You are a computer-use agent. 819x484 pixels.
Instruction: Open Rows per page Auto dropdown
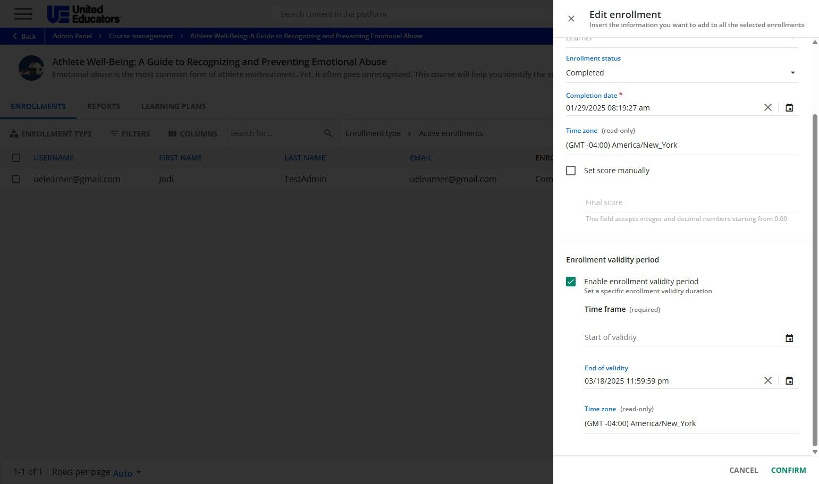tap(127, 473)
